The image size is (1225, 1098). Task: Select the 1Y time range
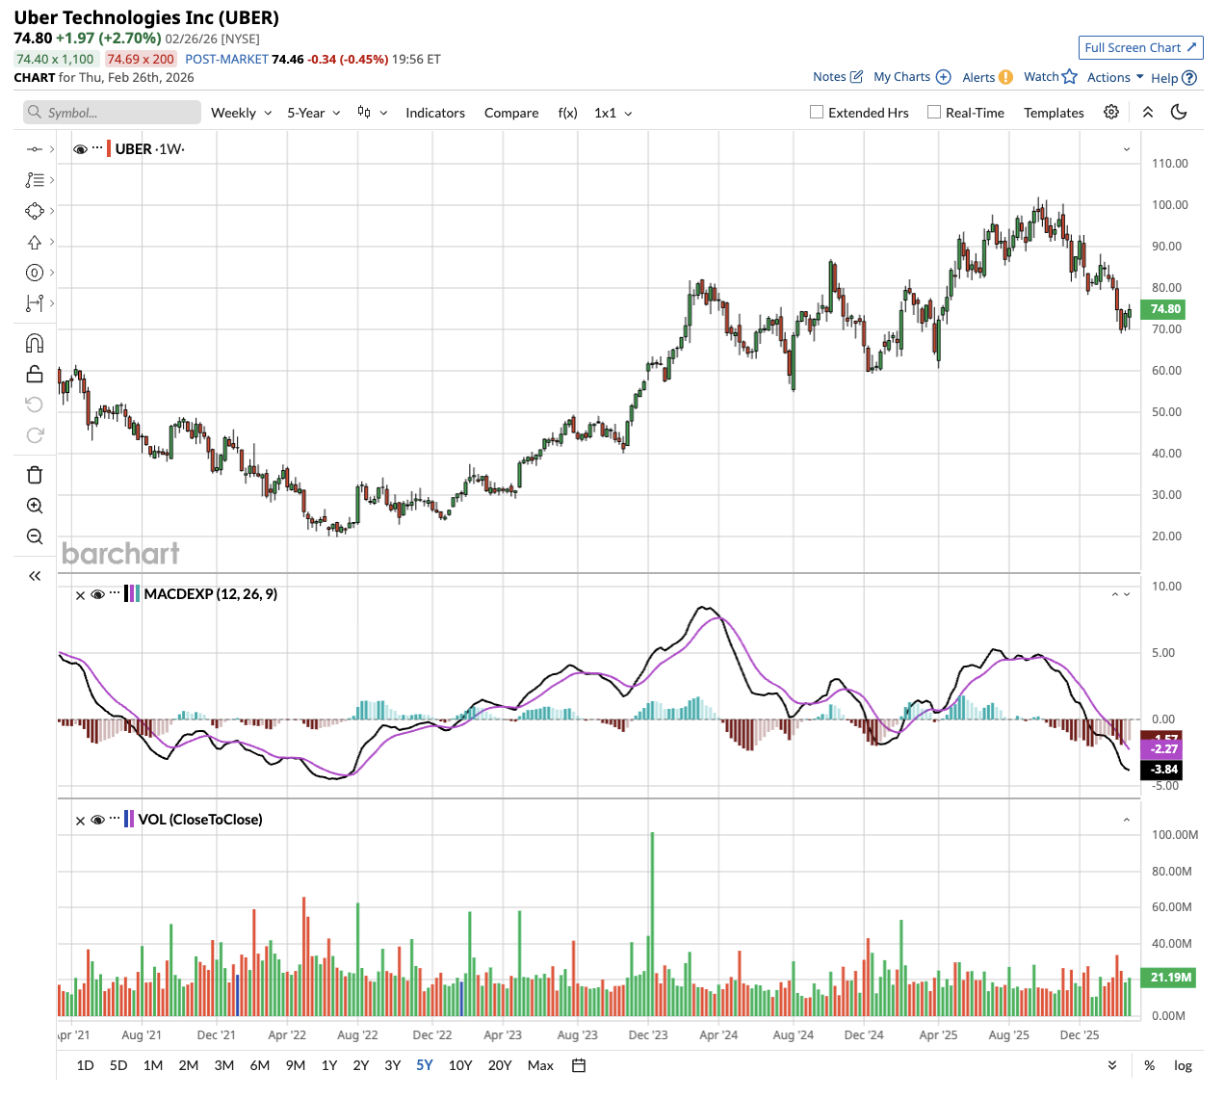click(x=329, y=1065)
